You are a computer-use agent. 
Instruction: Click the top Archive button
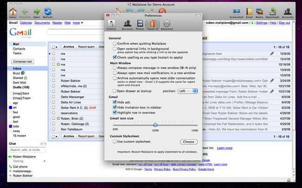coord(69,47)
